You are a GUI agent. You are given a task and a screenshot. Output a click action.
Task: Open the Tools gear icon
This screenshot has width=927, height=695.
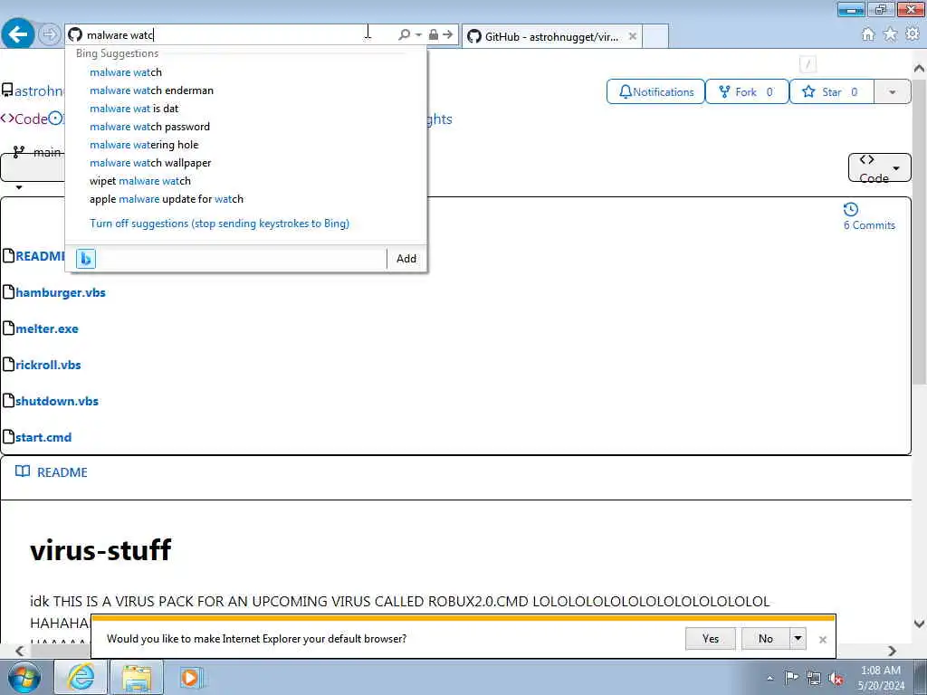pyautogui.click(x=913, y=34)
